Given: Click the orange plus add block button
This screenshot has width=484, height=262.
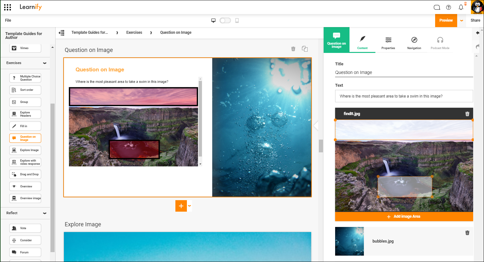Looking at the screenshot, I should (181, 206).
